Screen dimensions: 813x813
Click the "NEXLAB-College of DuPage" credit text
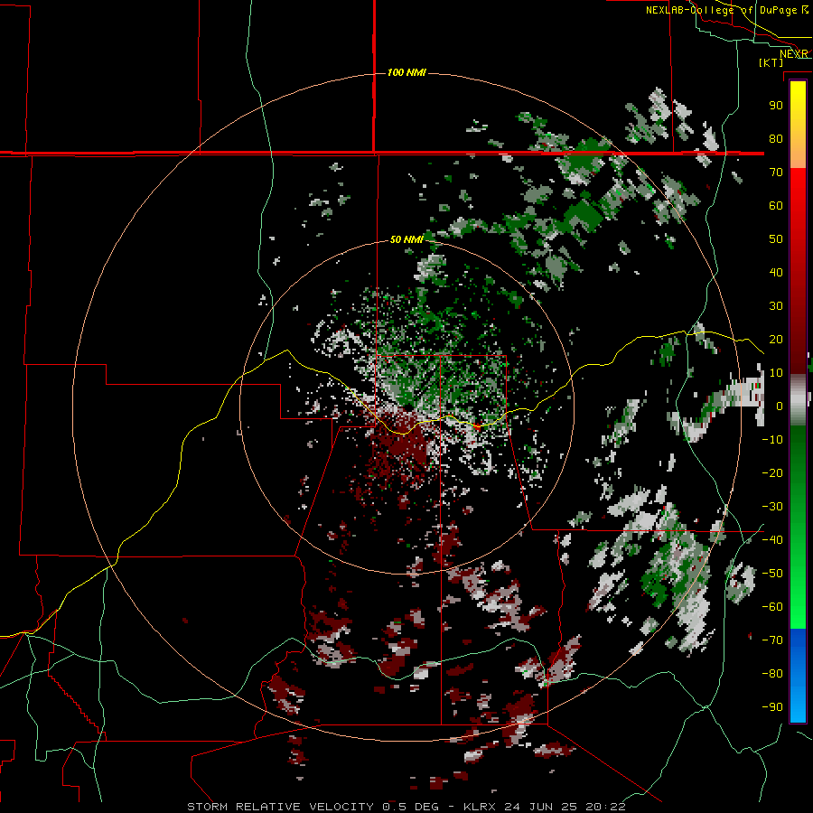[x=721, y=10]
